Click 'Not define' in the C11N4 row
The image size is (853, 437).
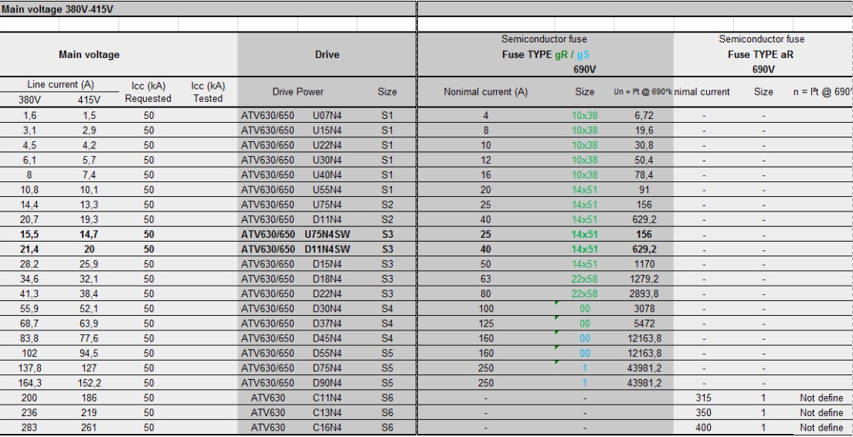pyautogui.click(x=821, y=398)
